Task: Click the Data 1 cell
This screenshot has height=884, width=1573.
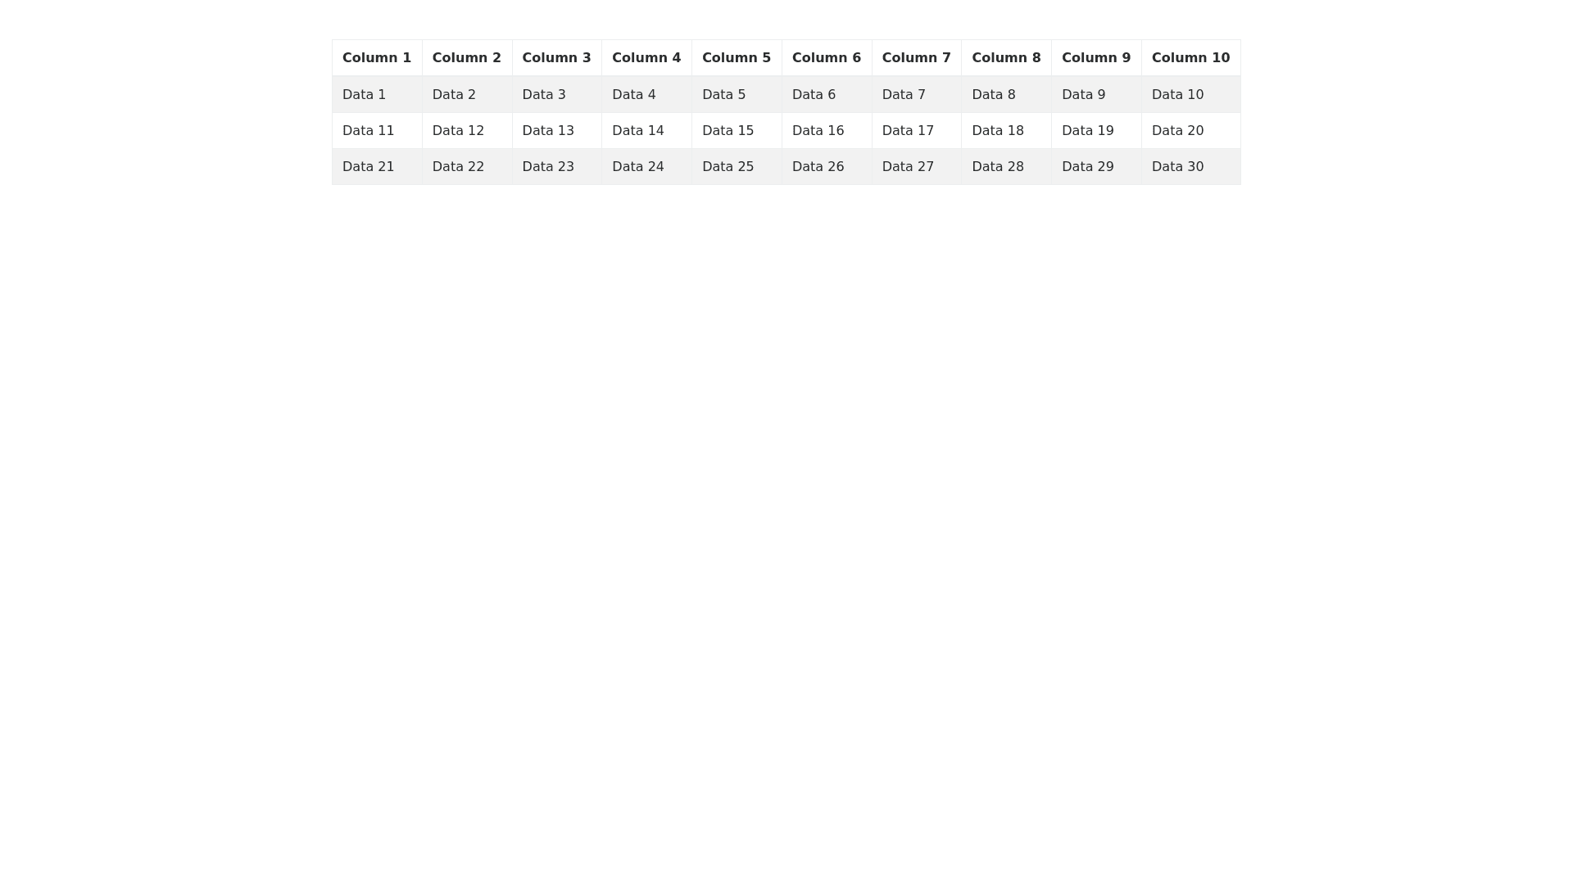Action: tap(377, 95)
